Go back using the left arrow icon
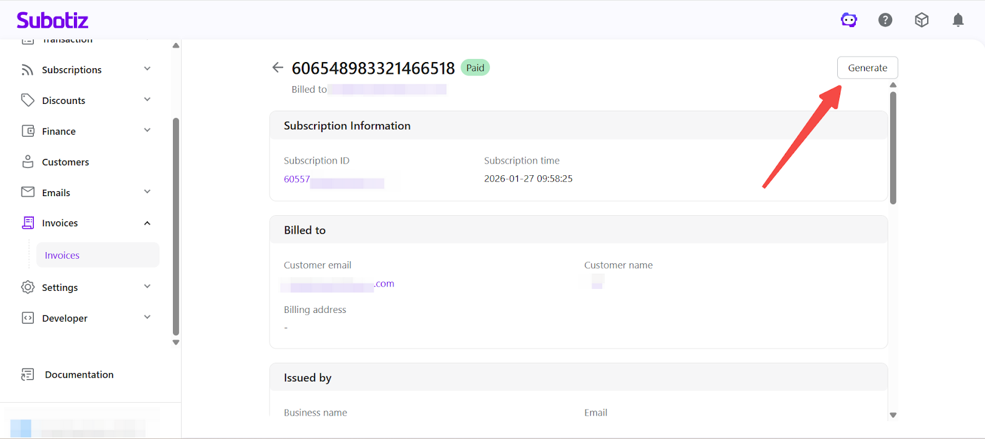Viewport: 985px width, 439px height. coord(278,68)
